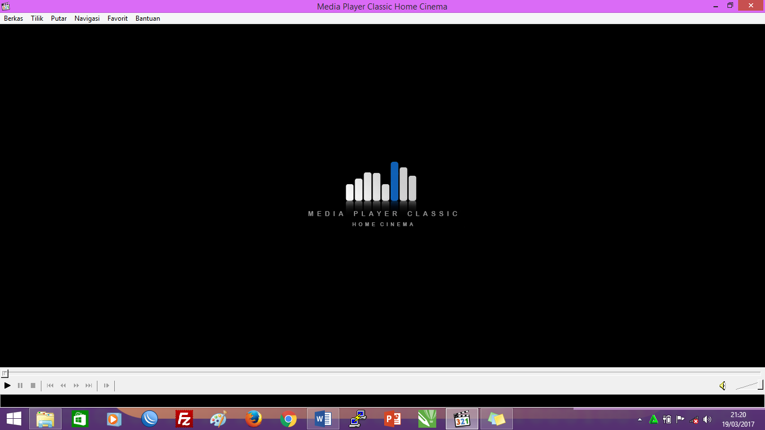Image resolution: width=765 pixels, height=430 pixels.
Task: Click the Stop button
Action: pyautogui.click(x=33, y=386)
